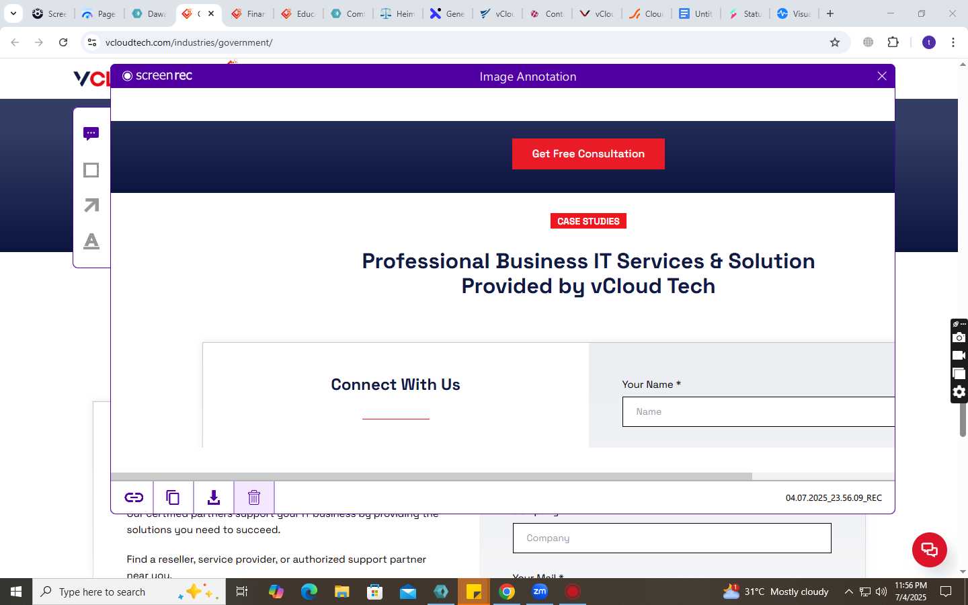Click the page vertical scrollbar thumb
Screen dimensions: 968x605
[x=963, y=420]
